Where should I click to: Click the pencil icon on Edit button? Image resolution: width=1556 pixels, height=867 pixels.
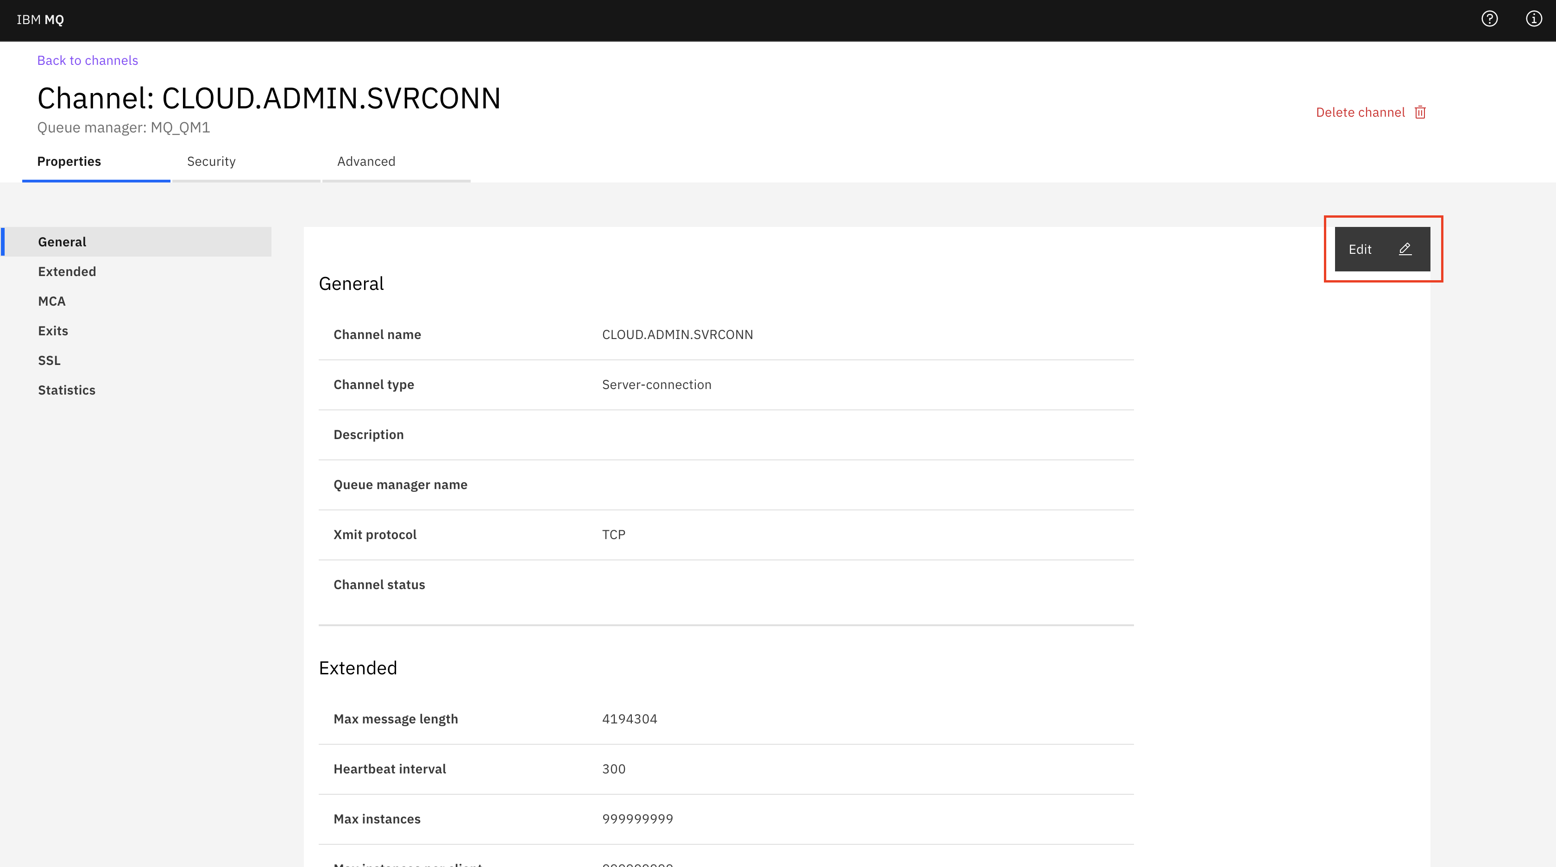pyautogui.click(x=1405, y=249)
